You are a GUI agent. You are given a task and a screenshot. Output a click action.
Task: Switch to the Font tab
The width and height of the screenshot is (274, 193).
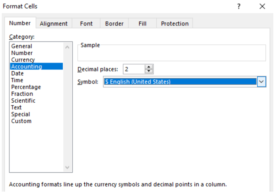coord(86,23)
